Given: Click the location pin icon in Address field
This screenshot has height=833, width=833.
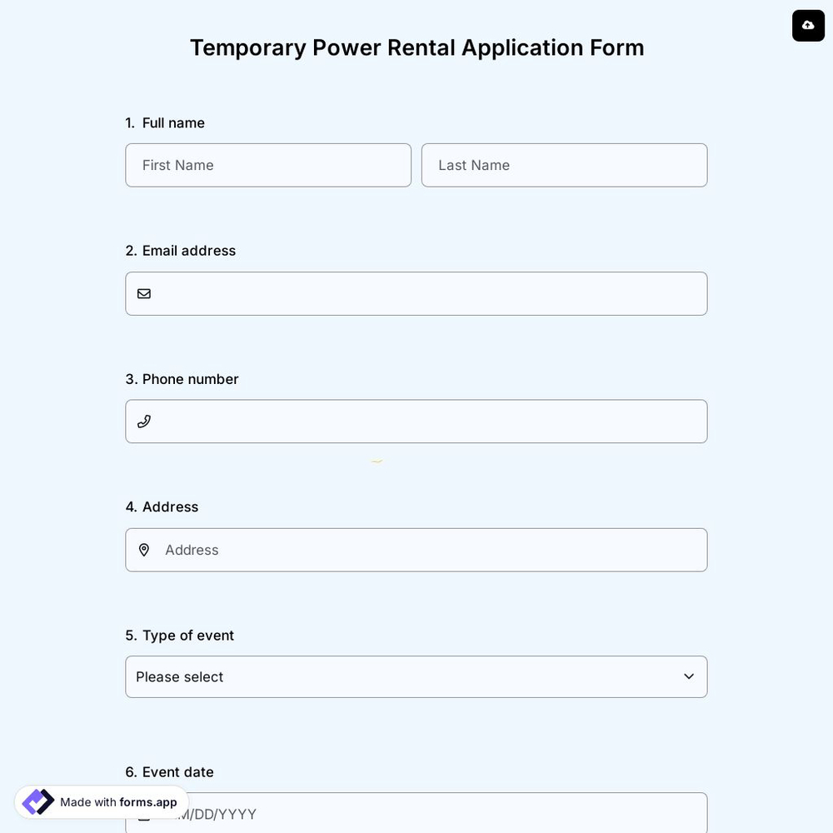Looking at the screenshot, I should pyautogui.click(x=142, y=547).
